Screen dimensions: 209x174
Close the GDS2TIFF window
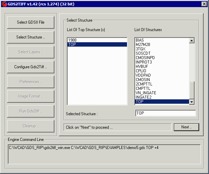click(x=204, y=4)
